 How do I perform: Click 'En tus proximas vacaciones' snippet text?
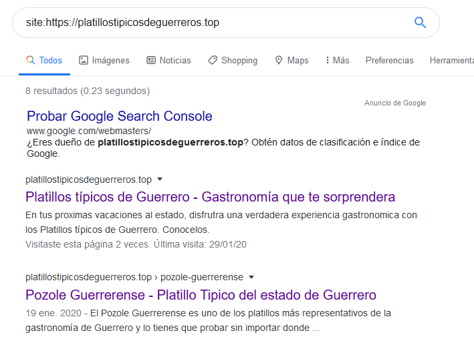(x=221, y=222)
